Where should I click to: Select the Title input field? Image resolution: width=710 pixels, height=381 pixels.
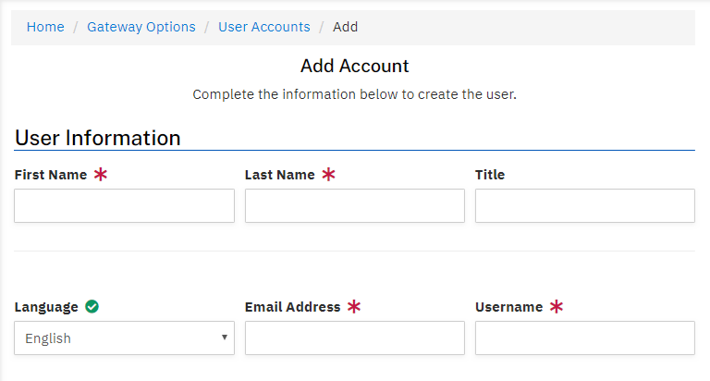pos(584,206)
